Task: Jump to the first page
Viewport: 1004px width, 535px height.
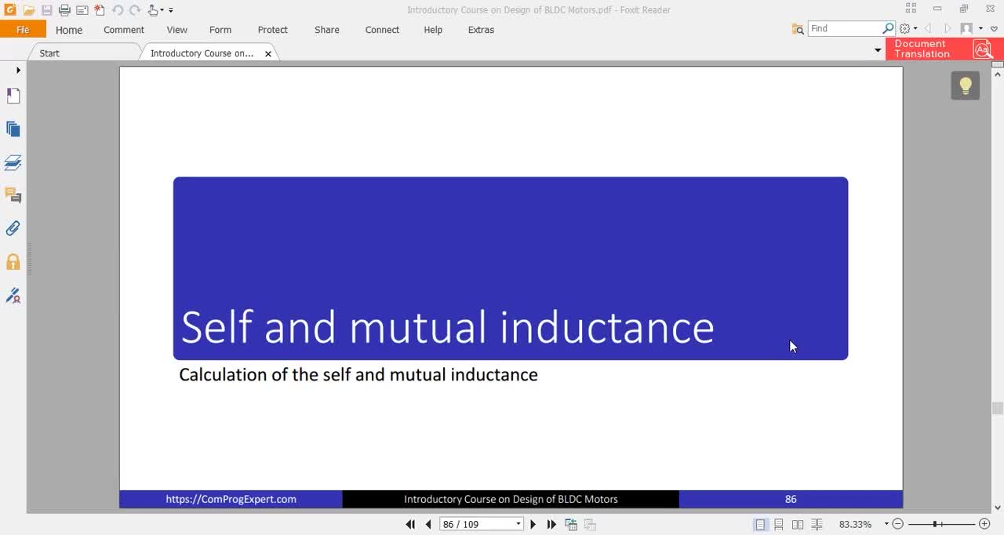Action: coord(410,524)
